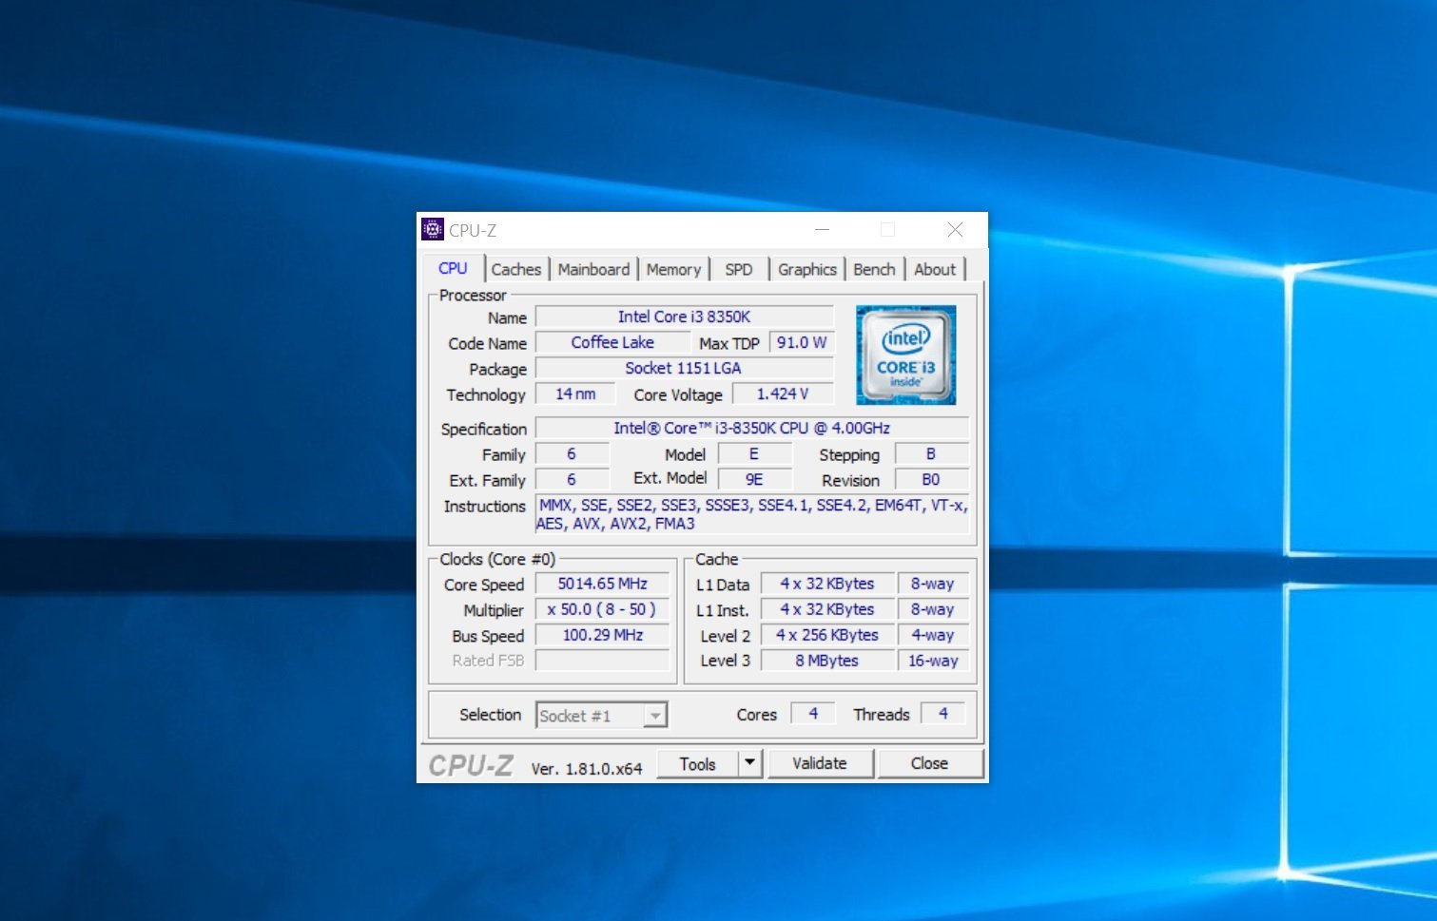Click the L1 Inst. size '4 x 32 KBytes'
This screenshot has width=1437, height=921.
click(827, 609)
